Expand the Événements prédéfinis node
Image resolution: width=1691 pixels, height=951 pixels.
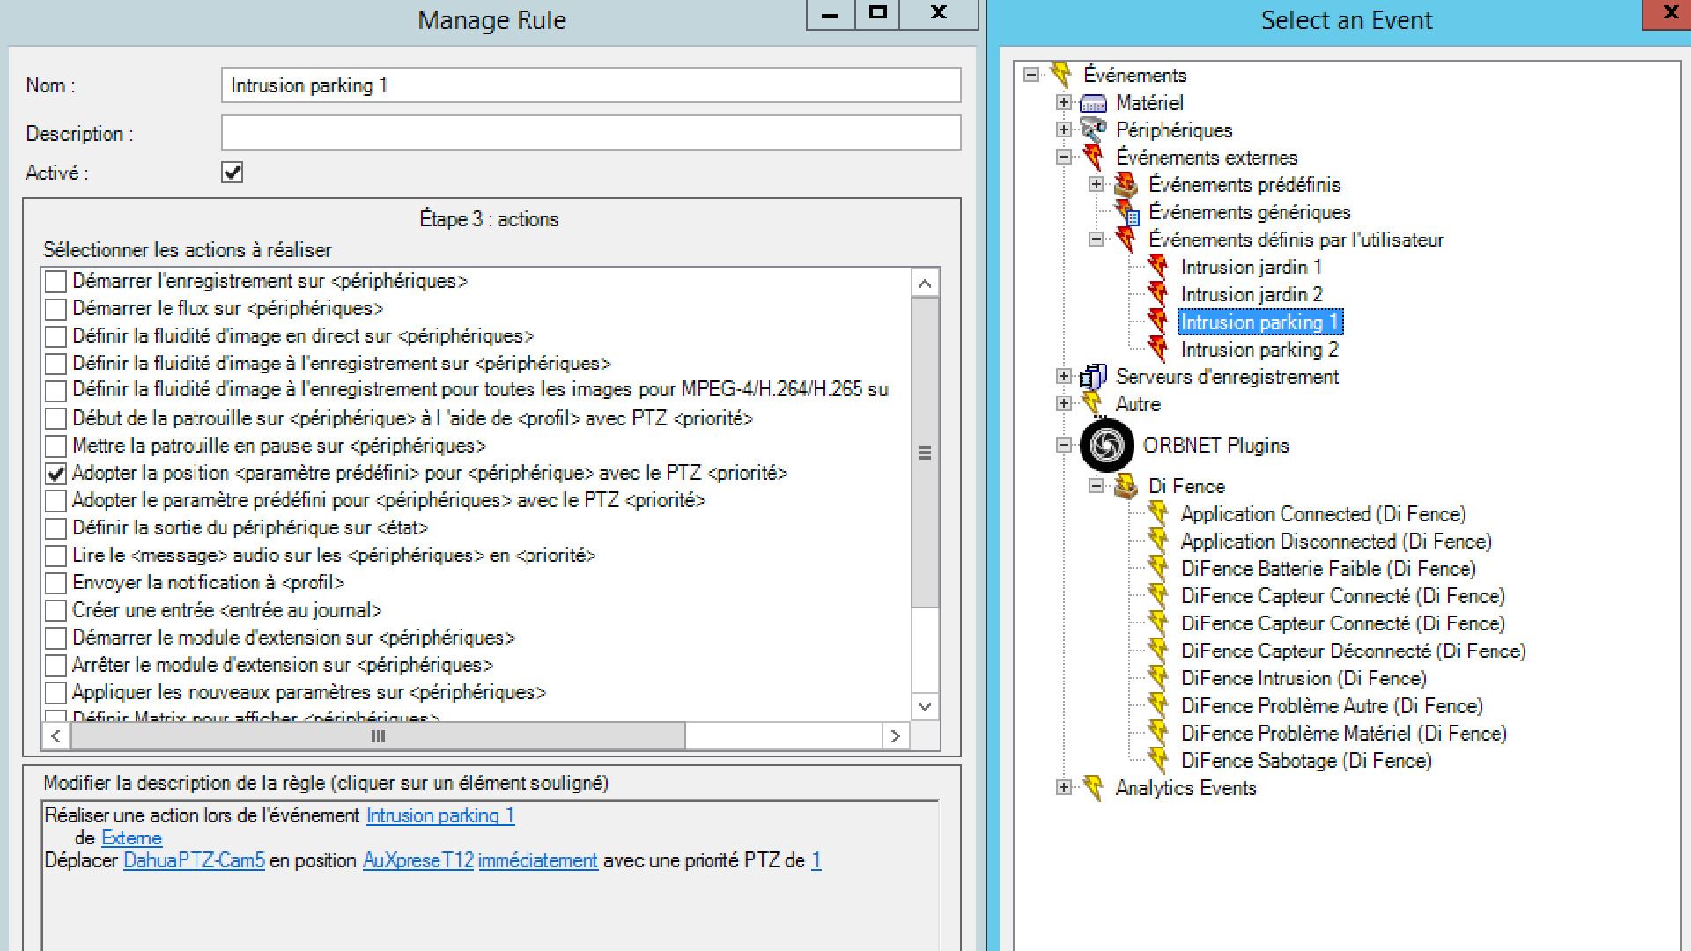tap(1097, 184)
